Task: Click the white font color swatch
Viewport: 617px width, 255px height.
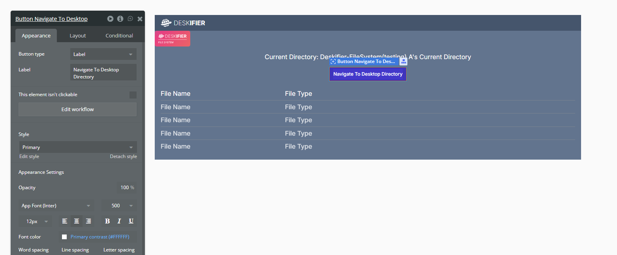Action: (64, 237)
